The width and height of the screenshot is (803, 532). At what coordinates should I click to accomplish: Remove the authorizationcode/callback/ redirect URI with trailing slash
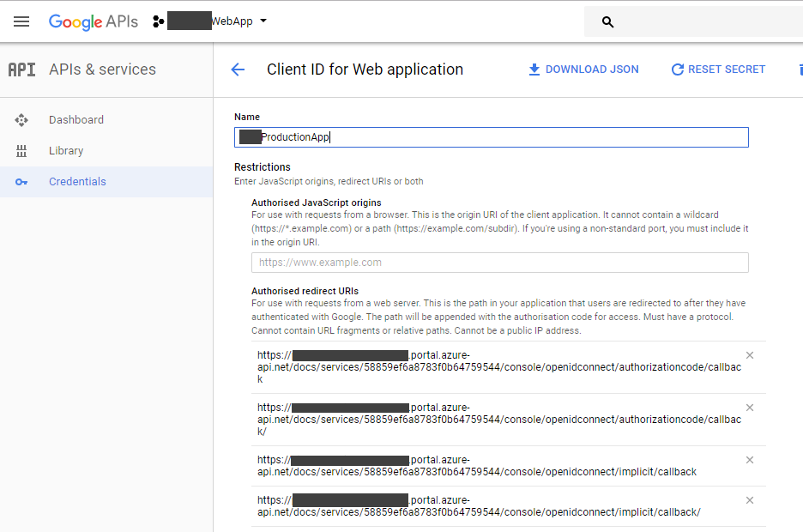750,408
